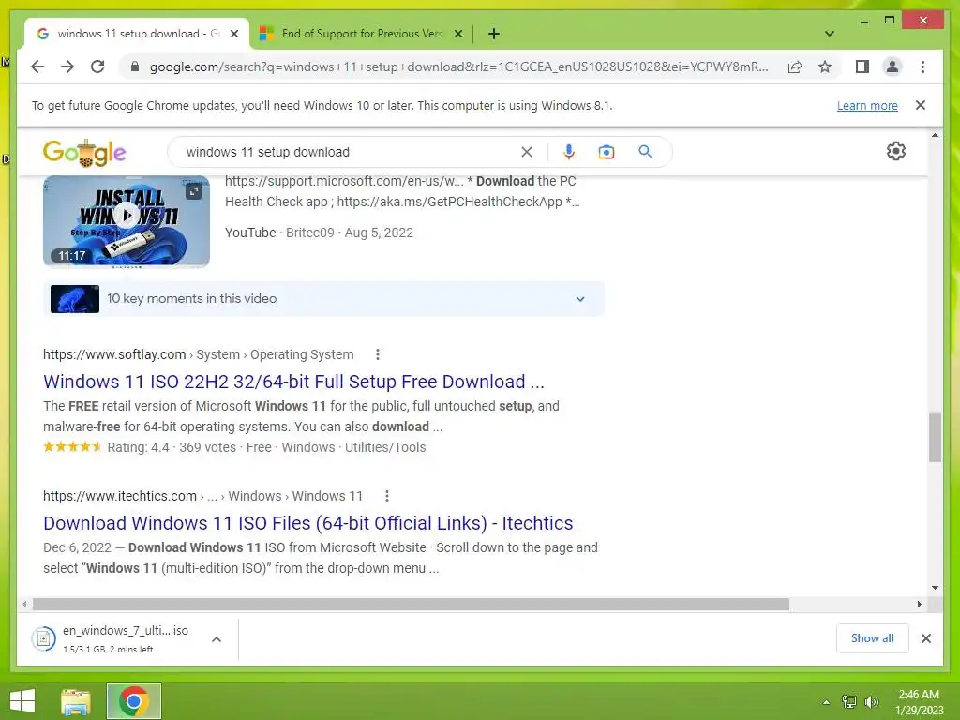Screen dimensions: 960x720
Task: Open the en_windows_7_ulti iso download item
Action: pos(111,638)
